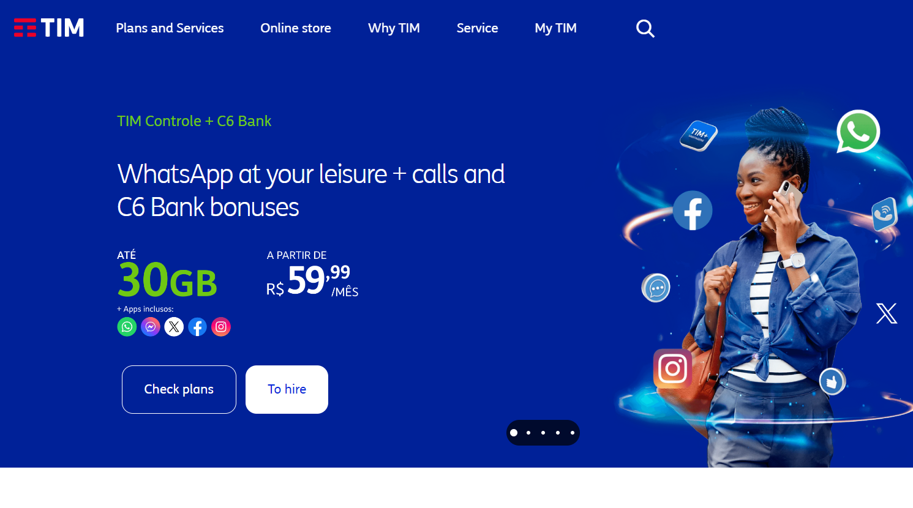Select the first carousel slide dot

514,433
